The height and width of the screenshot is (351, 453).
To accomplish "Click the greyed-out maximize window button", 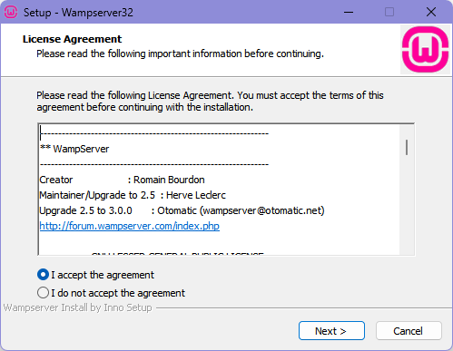I will [389, 13].
